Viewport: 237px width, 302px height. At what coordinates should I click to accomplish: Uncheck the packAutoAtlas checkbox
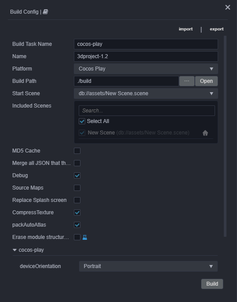pos(77,225)
